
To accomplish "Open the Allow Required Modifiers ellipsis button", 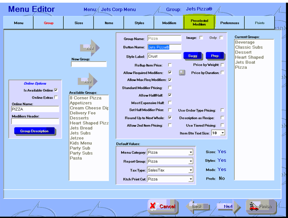I will [x=182, y=73].
